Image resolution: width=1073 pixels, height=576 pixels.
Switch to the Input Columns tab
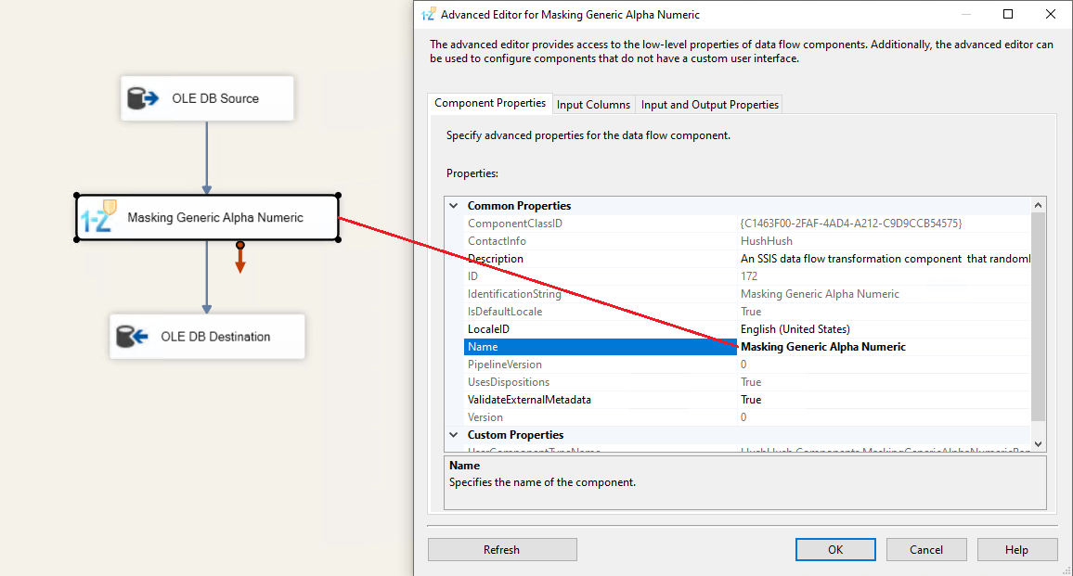click(594, 105)
